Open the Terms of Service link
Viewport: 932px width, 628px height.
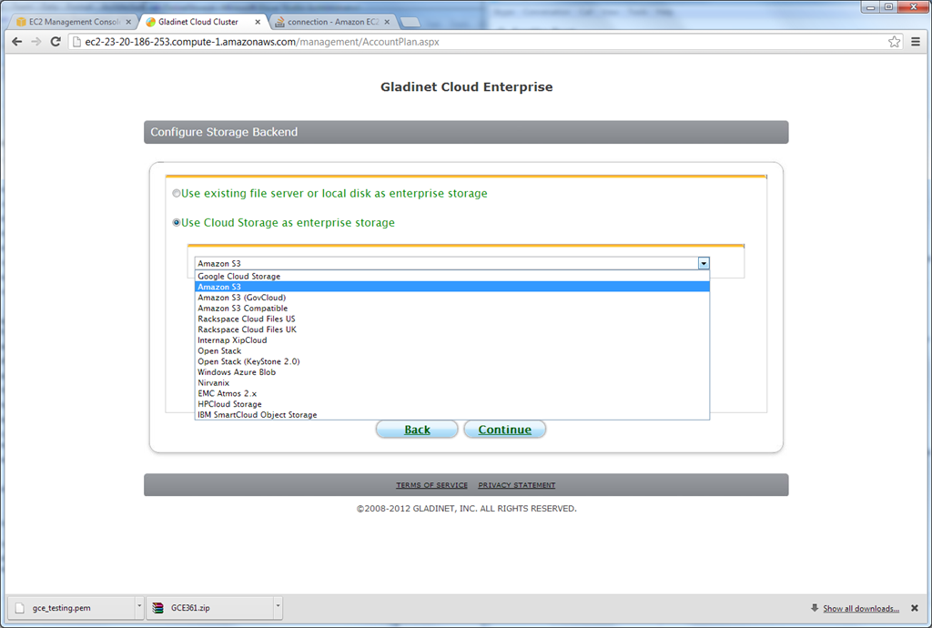coord(432,485)
